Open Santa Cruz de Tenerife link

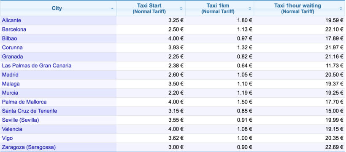(x=30, y=111)
